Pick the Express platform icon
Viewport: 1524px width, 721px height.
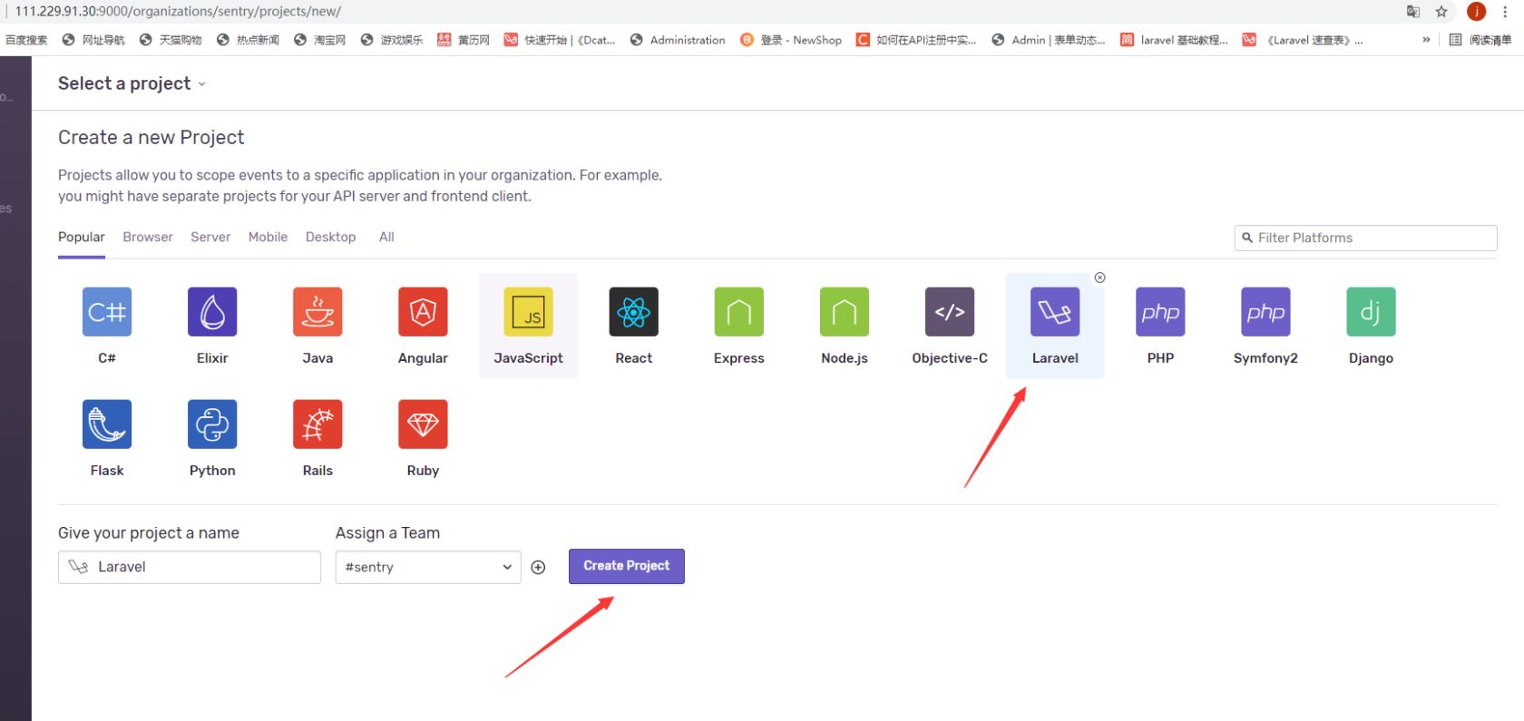coord(738,312)
